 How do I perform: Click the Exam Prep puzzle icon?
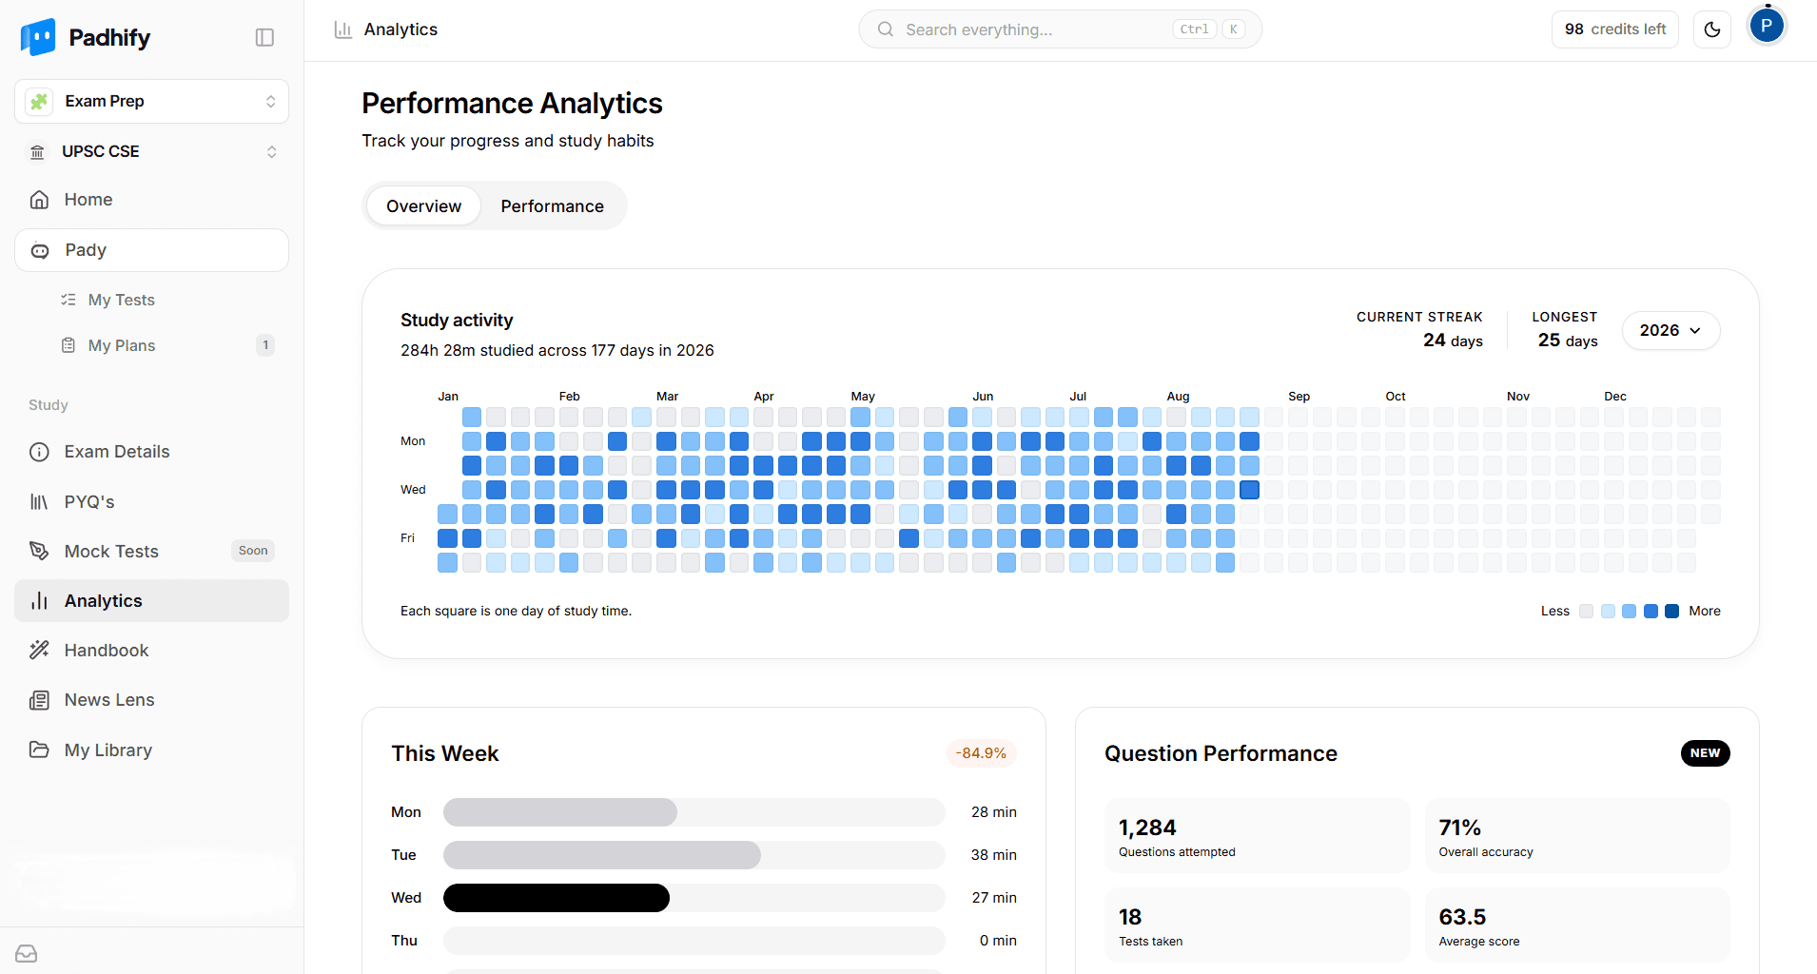[x=39, y=101]
